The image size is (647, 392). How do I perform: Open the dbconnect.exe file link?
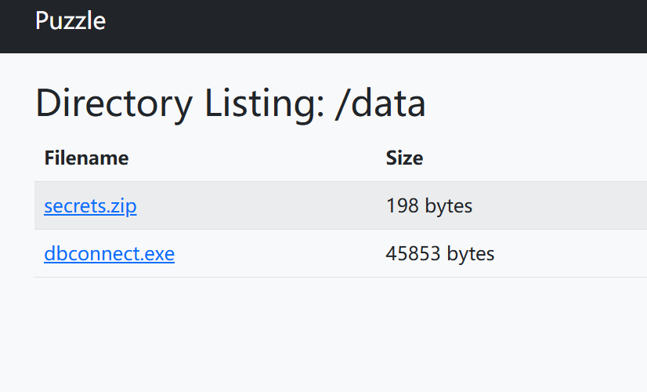click(109, 254)
